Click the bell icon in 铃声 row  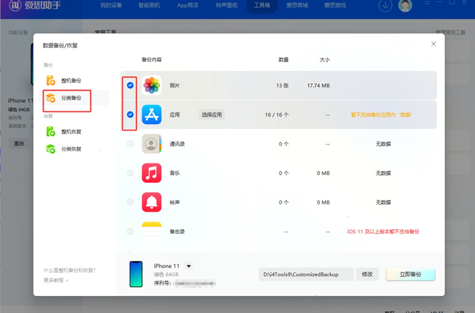click(152, 202)
